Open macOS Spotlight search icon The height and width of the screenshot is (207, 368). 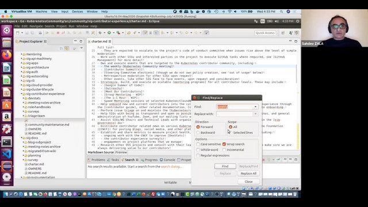coord(281,11)
